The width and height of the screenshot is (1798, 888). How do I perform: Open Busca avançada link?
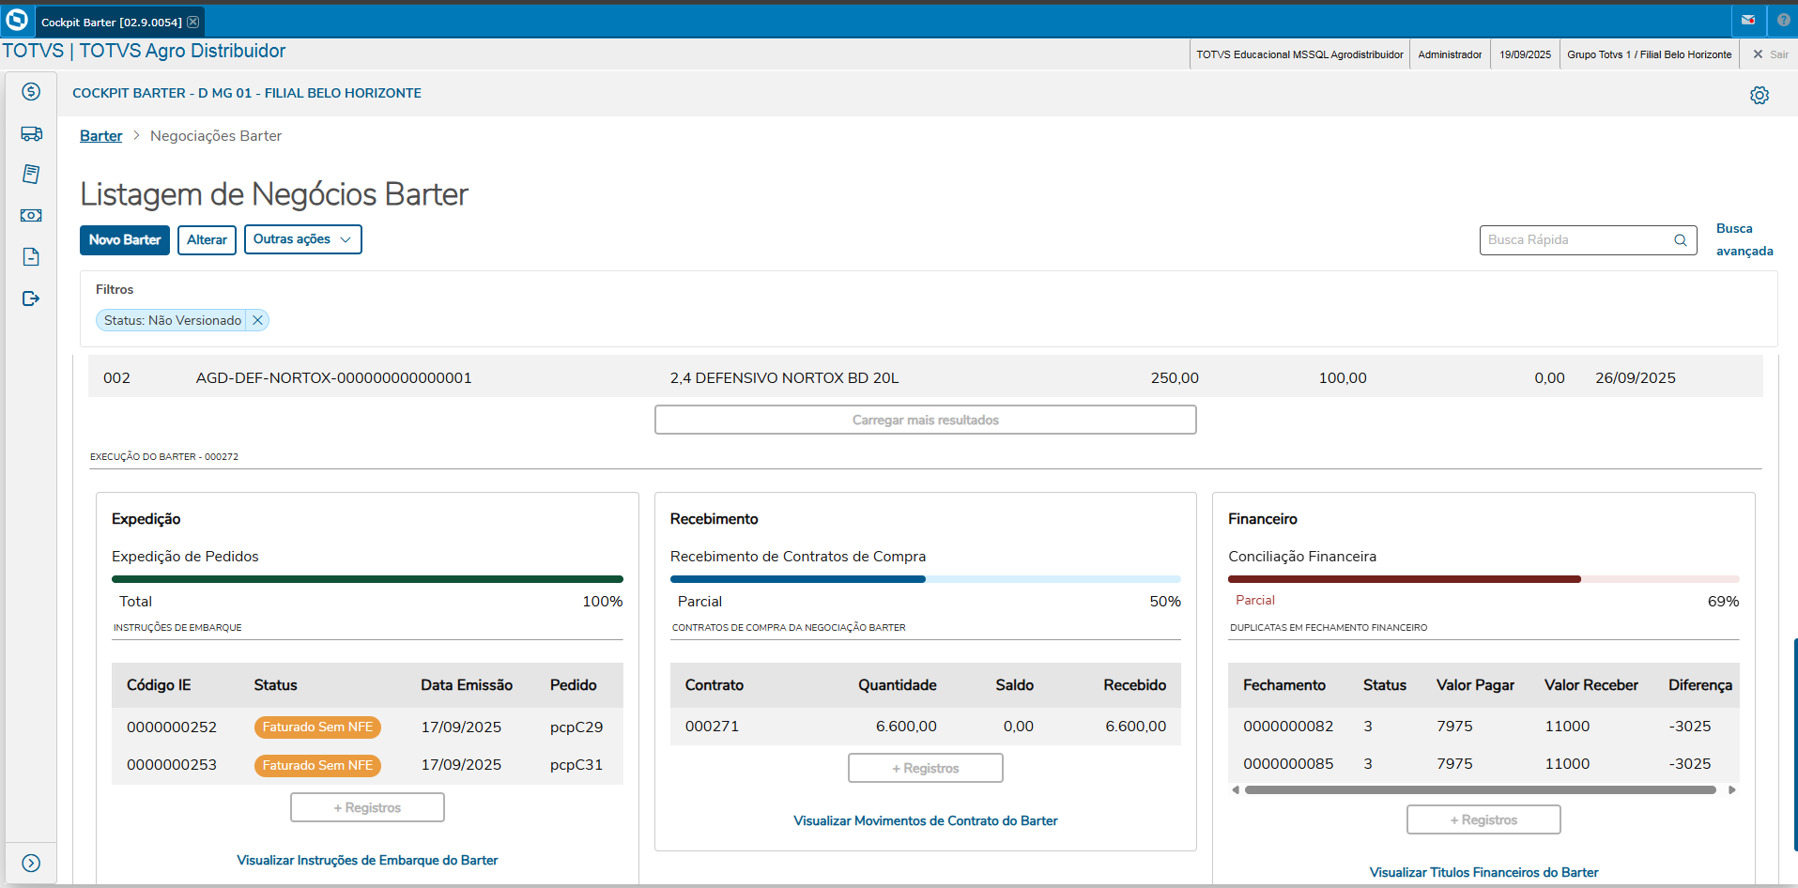[x=1744, y=239]
